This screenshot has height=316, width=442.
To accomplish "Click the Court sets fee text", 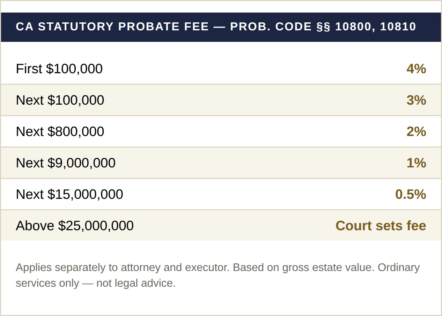I will 381,226.
